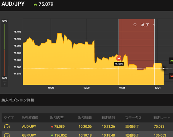Click red LOW arrow button at chart edge
This screenshot has width=173, height=137.
(x=171, y=76)
